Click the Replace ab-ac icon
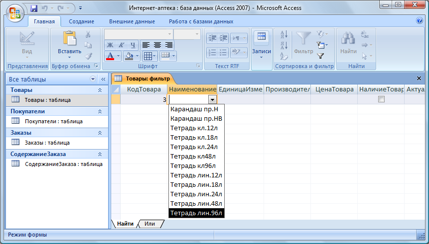Image resolution: width=429 pixels, height=244 pixels. (x=365, y=34)
